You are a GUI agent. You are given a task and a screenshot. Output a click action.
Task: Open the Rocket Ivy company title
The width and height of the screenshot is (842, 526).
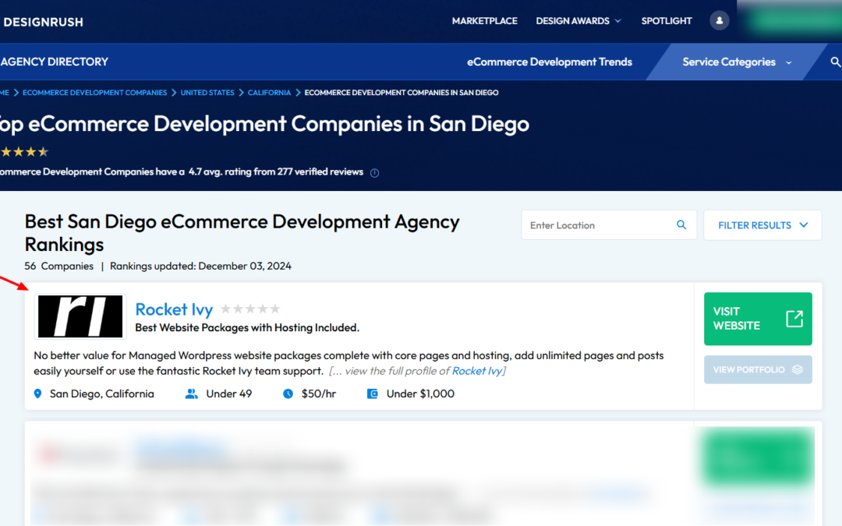174,309
